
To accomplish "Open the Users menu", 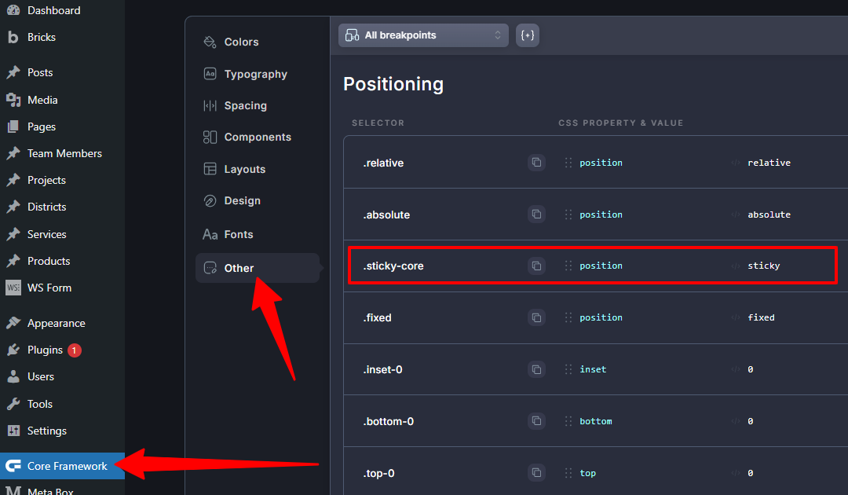I will click(41, 376).
